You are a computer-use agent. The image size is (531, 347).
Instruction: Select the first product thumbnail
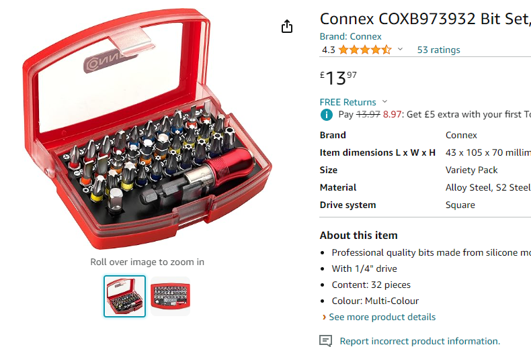click(x=124, y=296)
